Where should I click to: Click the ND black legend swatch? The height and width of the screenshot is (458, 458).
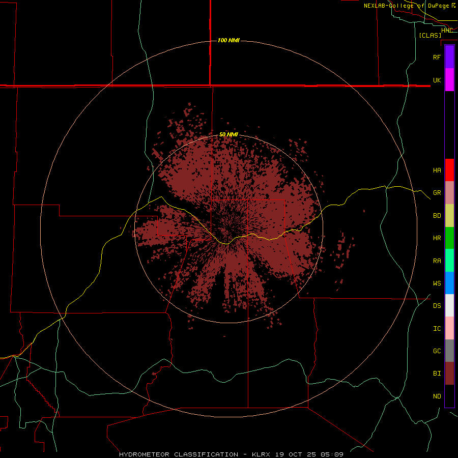click(449, 396)
